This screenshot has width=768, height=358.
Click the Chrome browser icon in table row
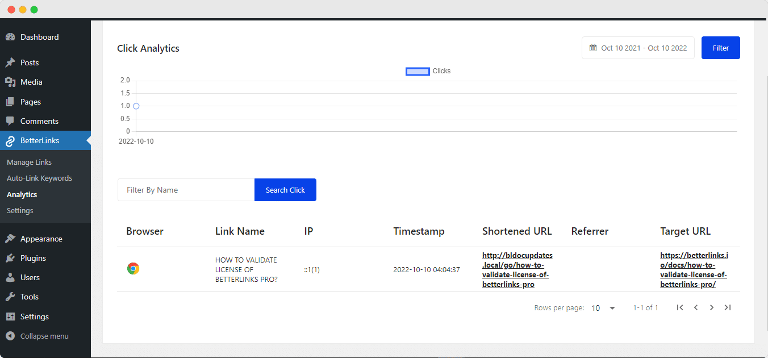tap(133, 269)
